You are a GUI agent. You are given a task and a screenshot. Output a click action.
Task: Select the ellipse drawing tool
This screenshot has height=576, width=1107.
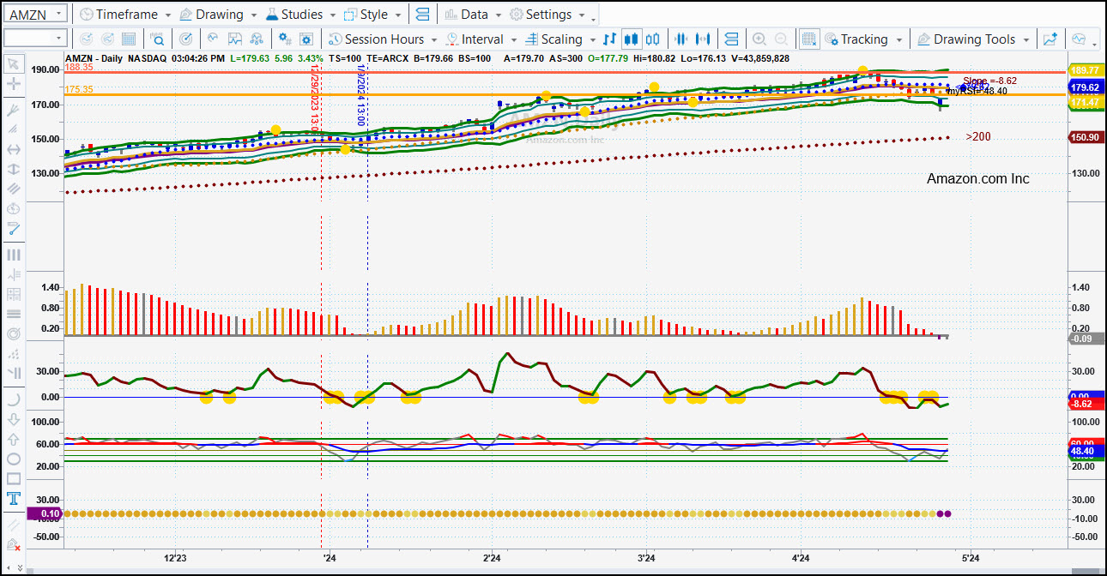point(13,459)
